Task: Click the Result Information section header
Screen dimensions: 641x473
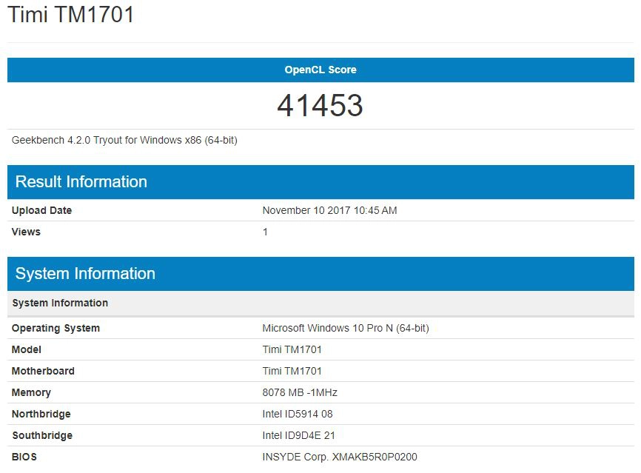Action: (x=320, y=182)
